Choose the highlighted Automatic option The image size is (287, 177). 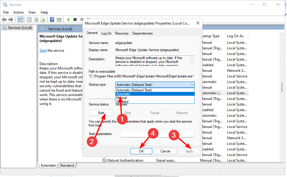point(155,94)
